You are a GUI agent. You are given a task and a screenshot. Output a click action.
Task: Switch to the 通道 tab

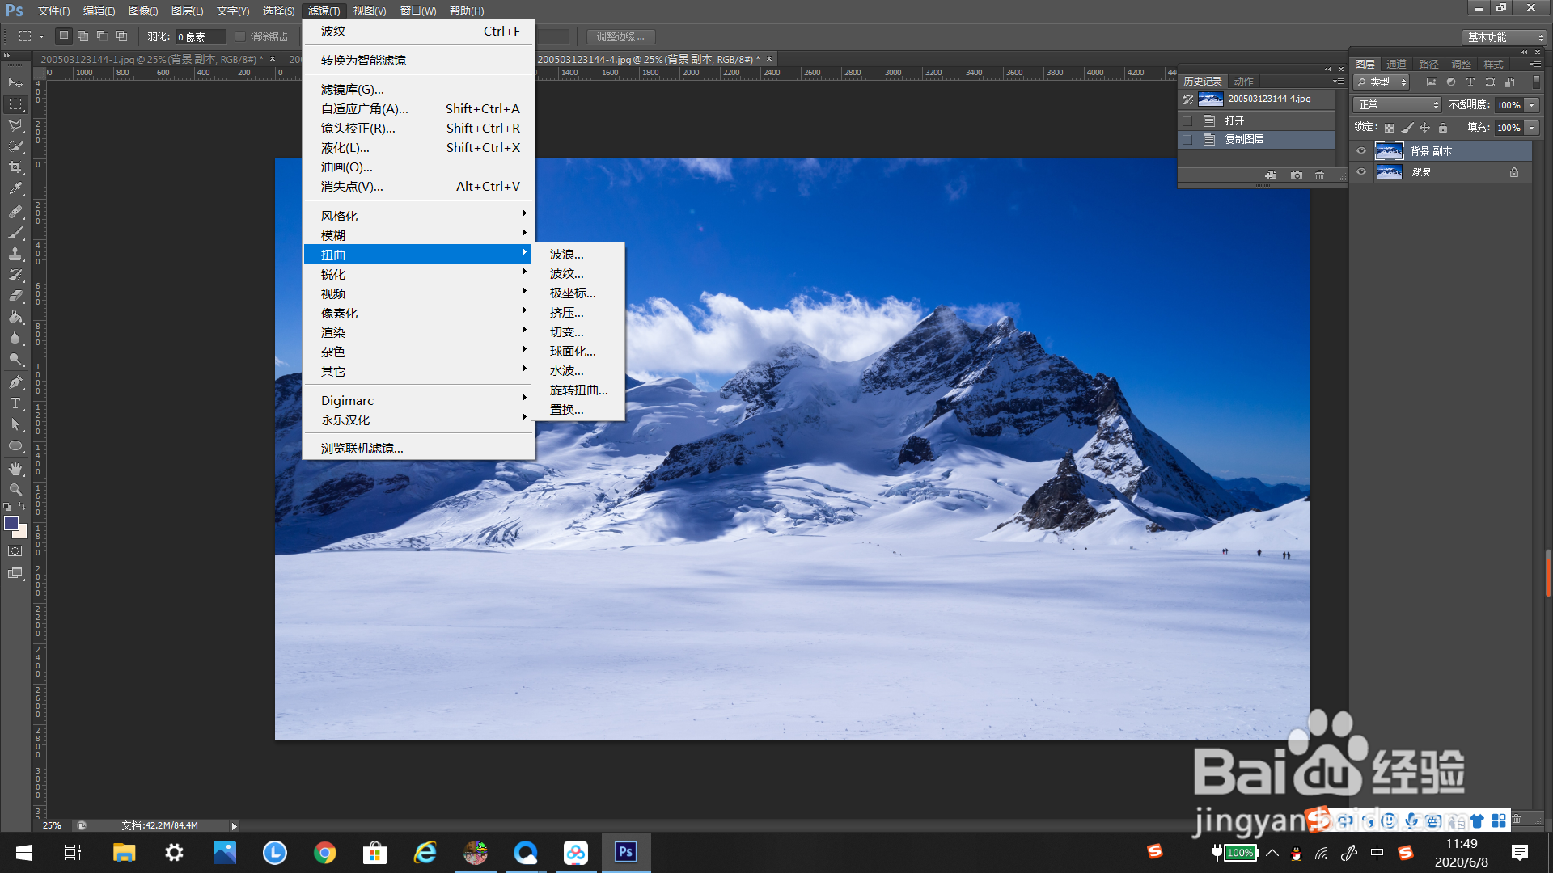click(x=1396, y=64)
